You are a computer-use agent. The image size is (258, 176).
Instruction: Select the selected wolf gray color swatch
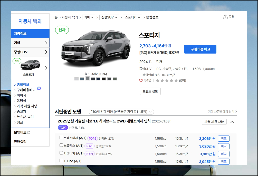[x=88, y=78]
